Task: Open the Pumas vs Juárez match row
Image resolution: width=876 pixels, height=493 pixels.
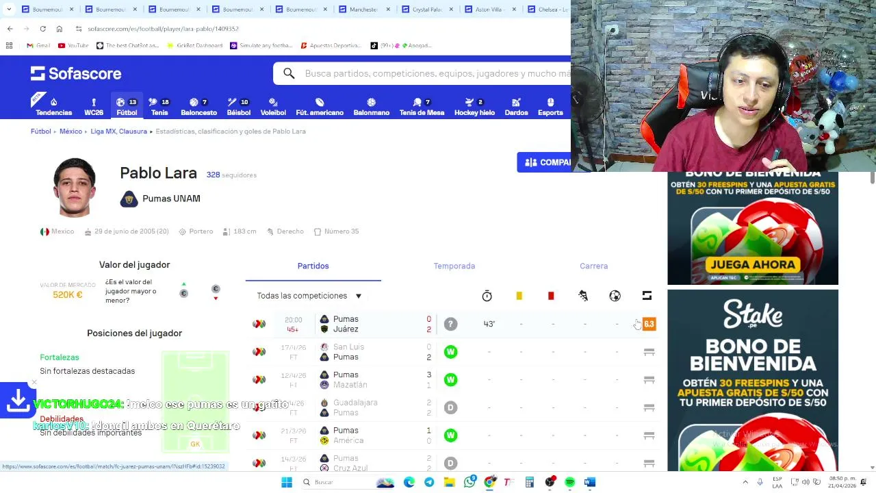Action: point(453,324)
